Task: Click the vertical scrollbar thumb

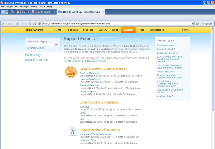Action: 213,70
